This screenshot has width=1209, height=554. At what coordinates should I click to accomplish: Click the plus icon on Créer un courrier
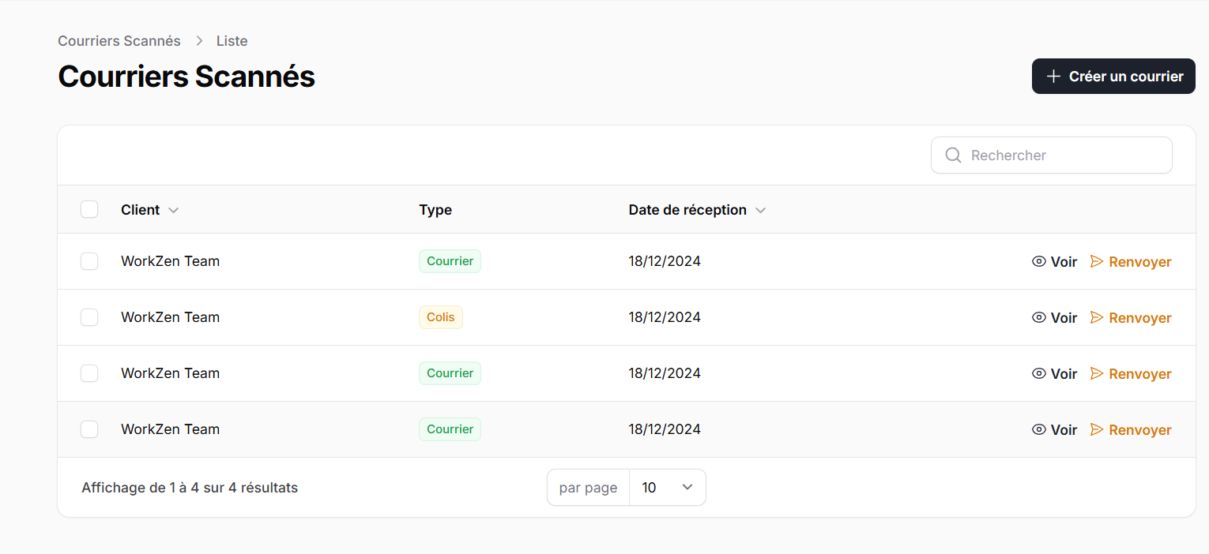(1053, 77)
